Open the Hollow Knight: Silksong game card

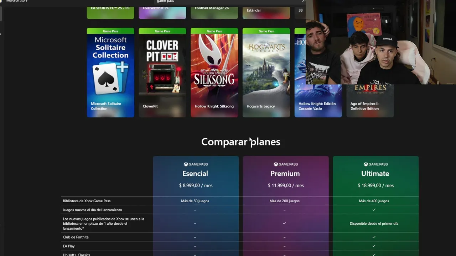coord(214,73)
